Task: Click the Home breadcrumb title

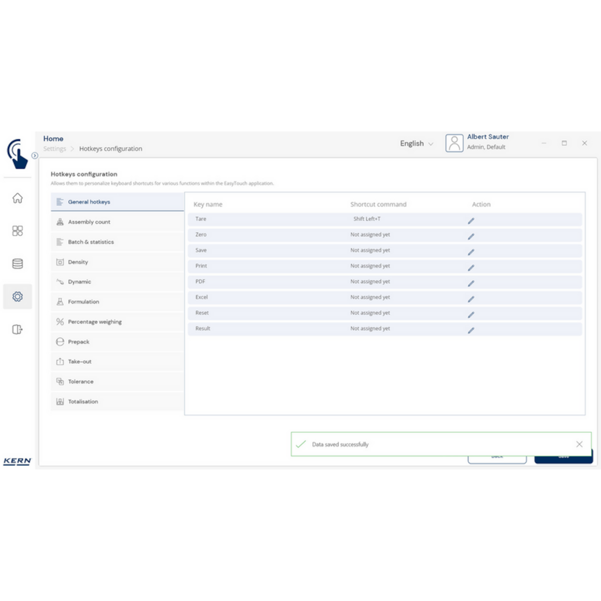Action: click(53, 139)
